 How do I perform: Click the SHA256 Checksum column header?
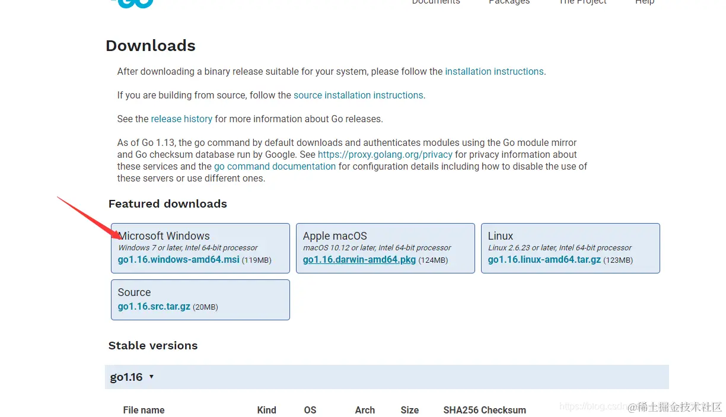[x=485, y=410]
